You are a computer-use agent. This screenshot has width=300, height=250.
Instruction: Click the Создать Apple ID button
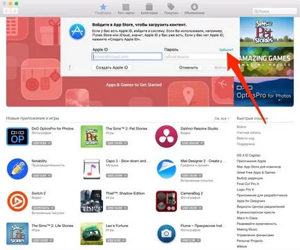pos(112,68)
